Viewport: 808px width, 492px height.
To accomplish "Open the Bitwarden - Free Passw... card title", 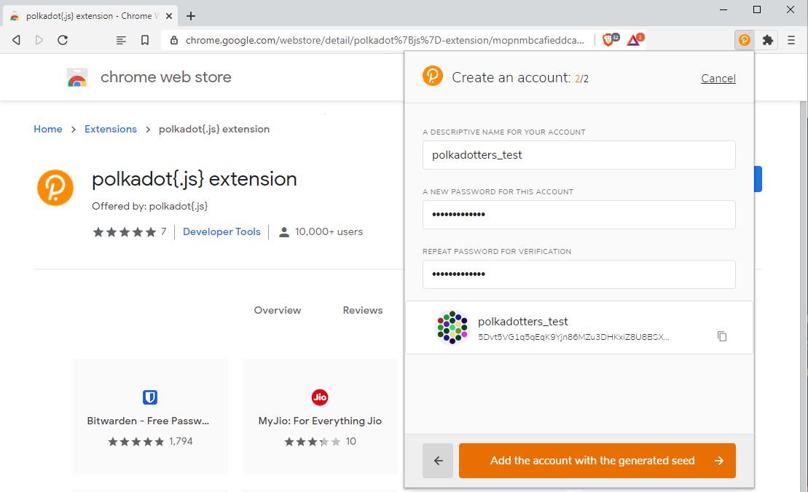I will (x=148, y=421).
